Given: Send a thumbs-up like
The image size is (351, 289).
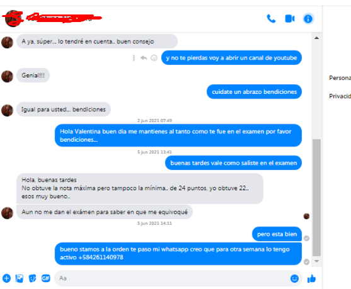Looking at the screenshot, I should (311, 279).
